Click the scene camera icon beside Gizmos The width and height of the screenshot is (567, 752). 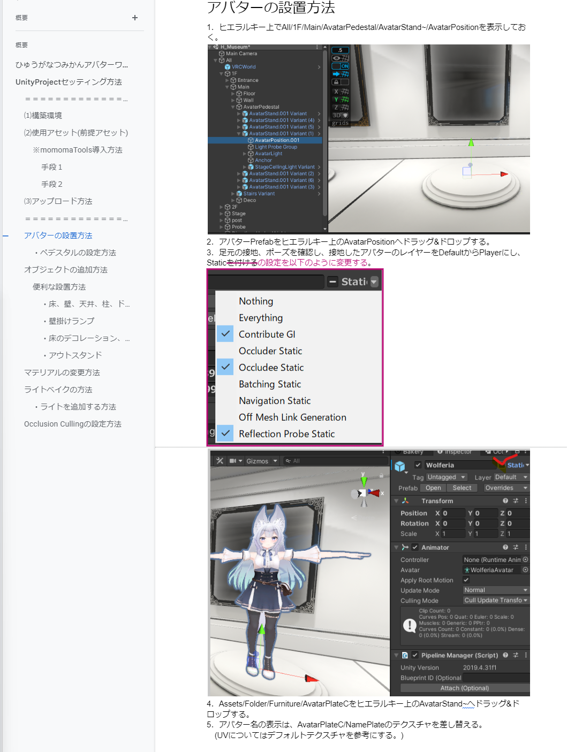233,461
